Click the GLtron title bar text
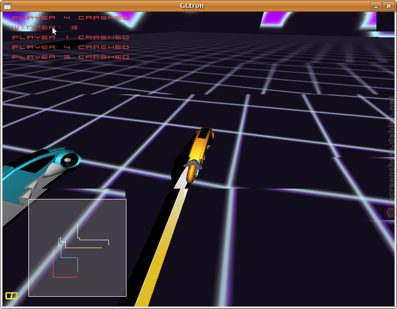397x309 pixels. point(192,6)
